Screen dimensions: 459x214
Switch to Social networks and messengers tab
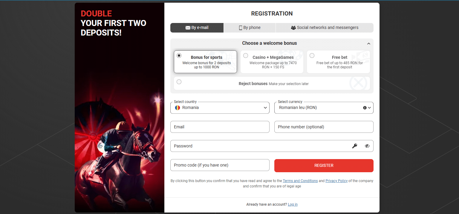click(325, 28)
